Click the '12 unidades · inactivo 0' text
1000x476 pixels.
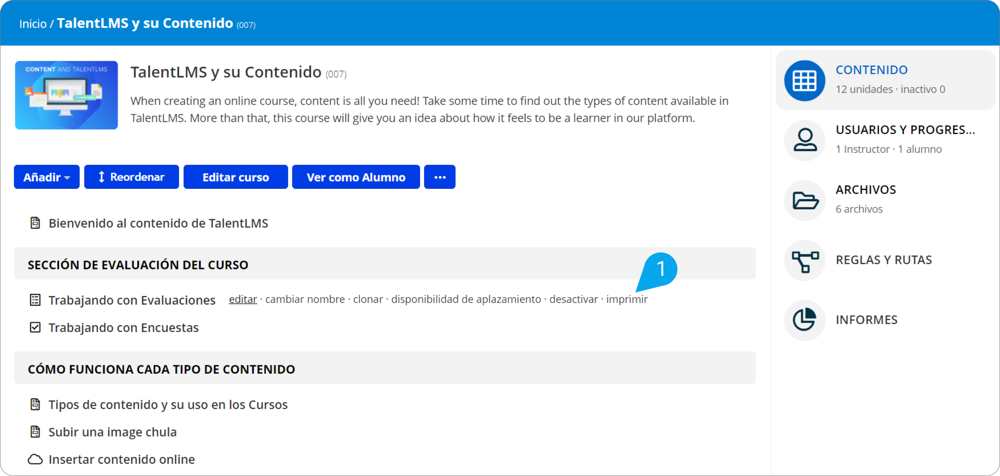[x=891, y=89]
